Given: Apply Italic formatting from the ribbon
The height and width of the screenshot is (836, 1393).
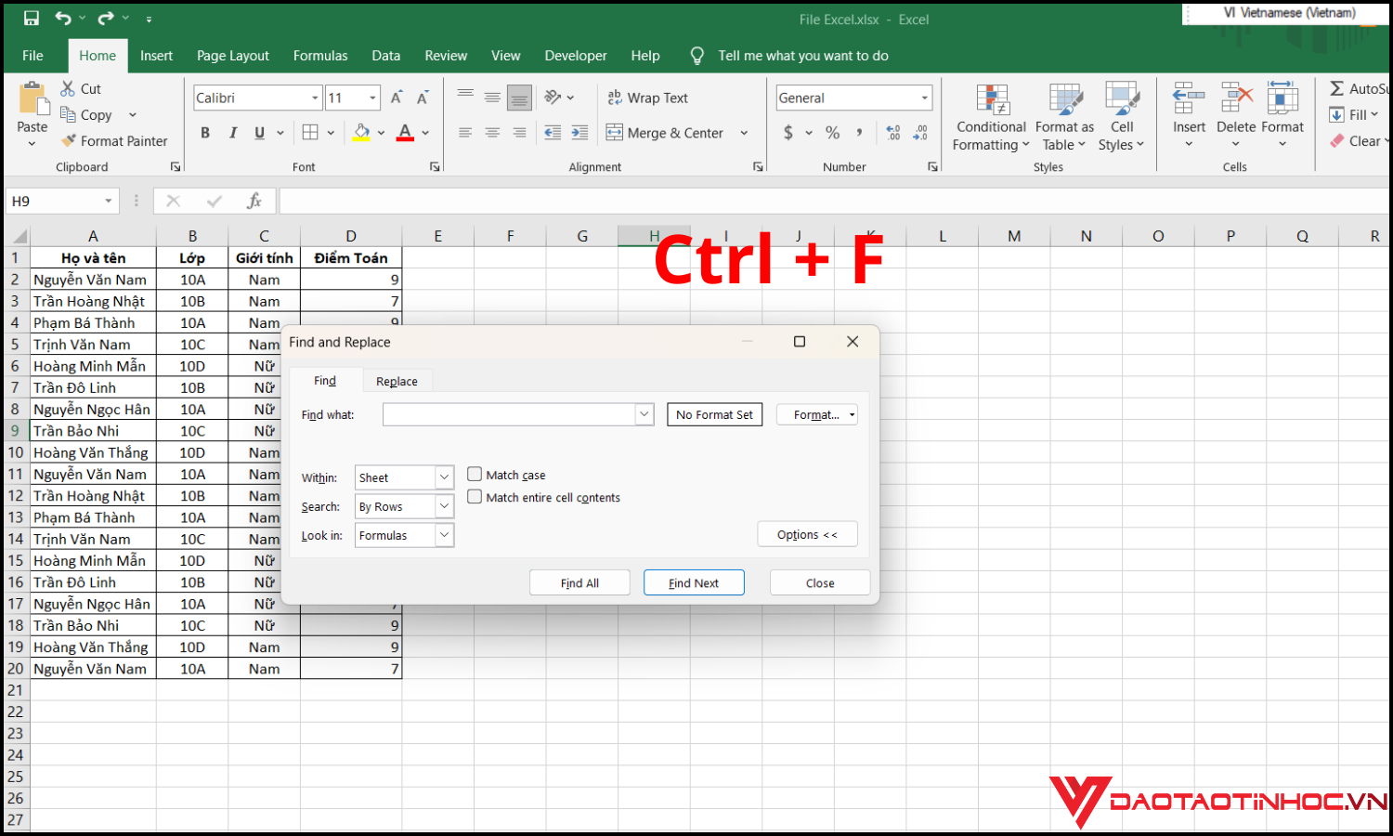Looking at the screenshot, I should pos(232,133).
